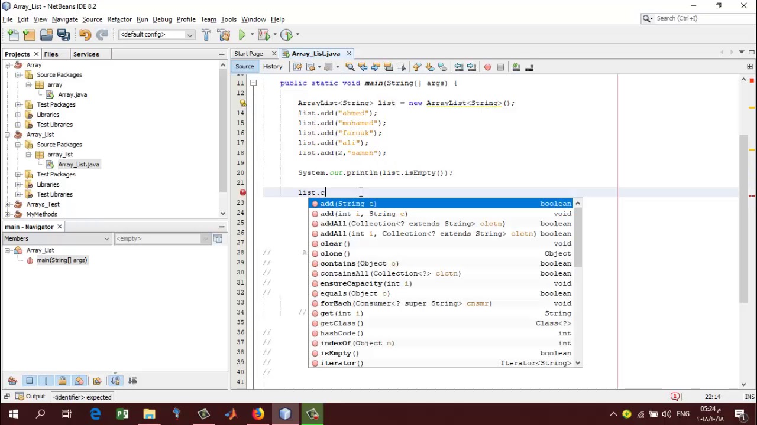Click the Find Next Occurrence editor icon

[376, 67]
